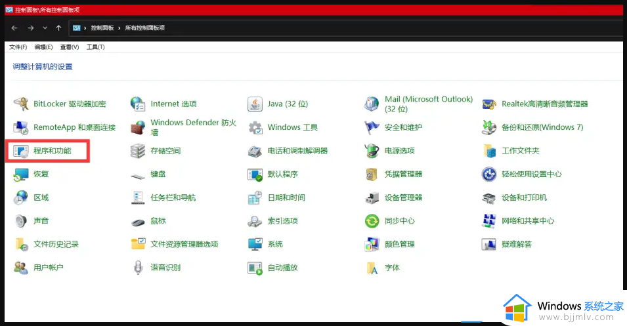
Task: Open 程序和功能 icon
Action: click(x=21, y=151)
